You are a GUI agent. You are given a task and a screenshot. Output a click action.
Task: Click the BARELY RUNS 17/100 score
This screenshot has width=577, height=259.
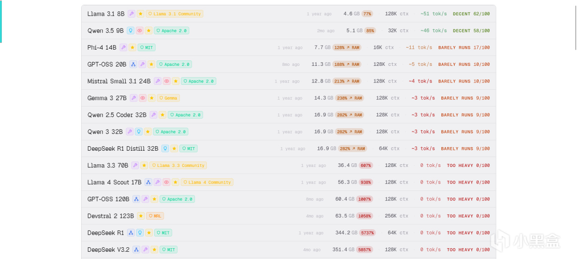pyautogui.click(x=464, y=47)
